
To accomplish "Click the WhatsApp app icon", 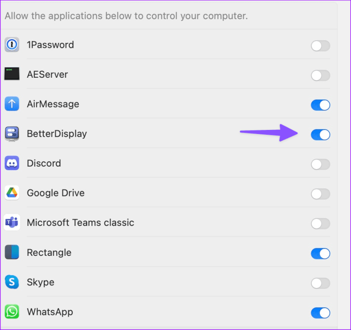I will [x=12, y=312].
